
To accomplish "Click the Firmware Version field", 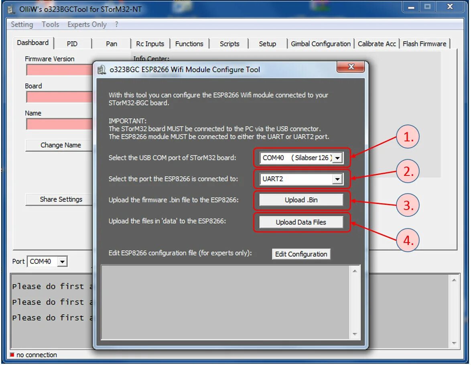I will 59,70.
